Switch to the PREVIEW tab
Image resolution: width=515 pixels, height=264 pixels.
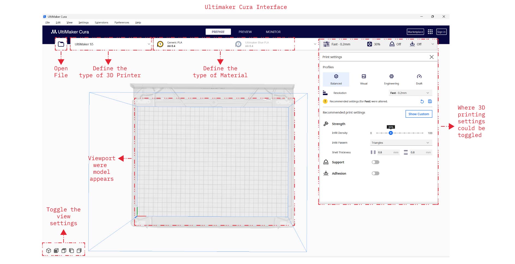[245, 32]
